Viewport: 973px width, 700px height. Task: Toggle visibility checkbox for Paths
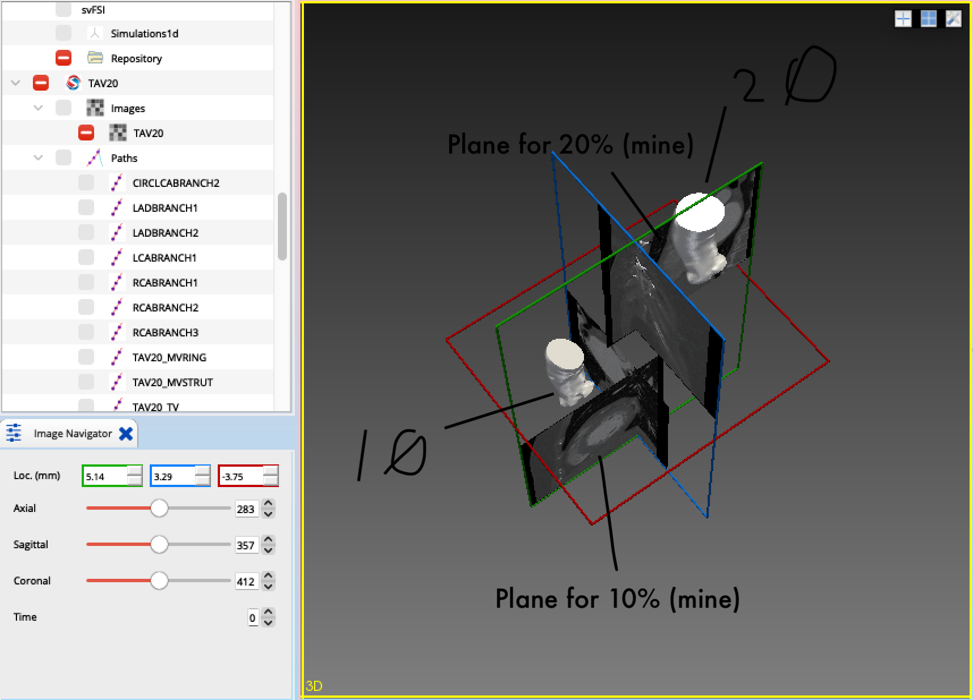[64, 157]
